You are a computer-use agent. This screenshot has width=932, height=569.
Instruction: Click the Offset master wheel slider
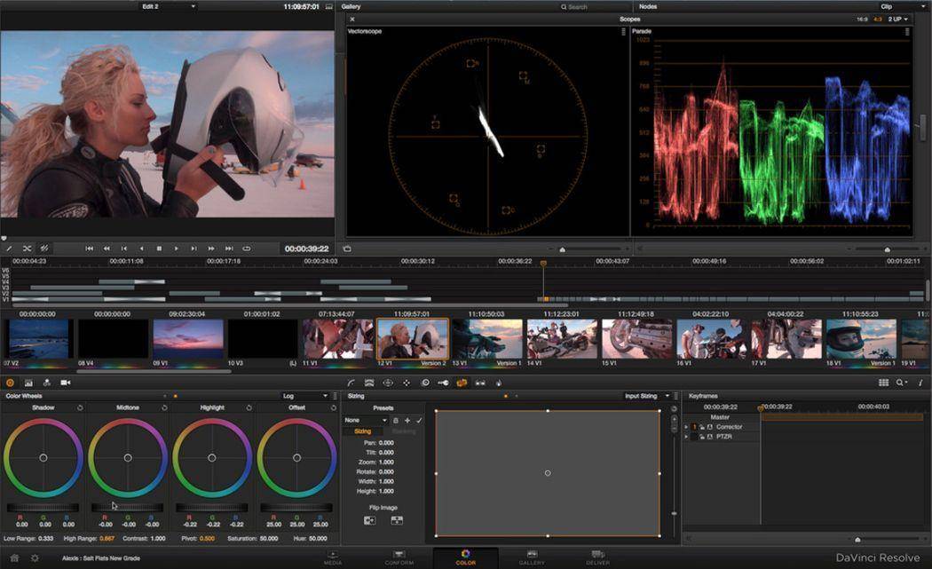click(296, 507)
